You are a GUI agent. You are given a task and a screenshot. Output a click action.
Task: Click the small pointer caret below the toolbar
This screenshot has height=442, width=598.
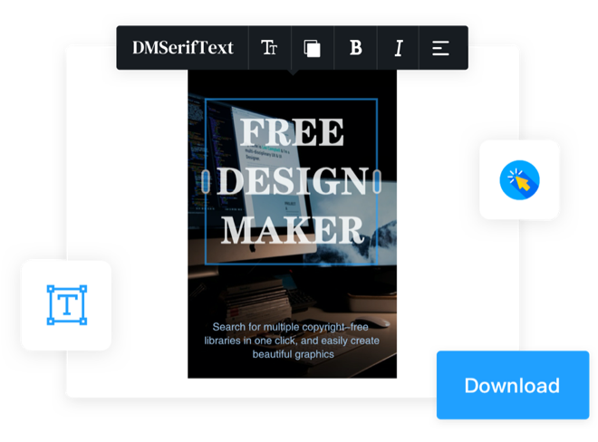292,72
